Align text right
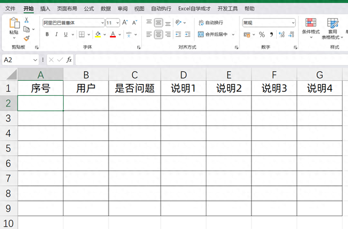 (168, 34)
